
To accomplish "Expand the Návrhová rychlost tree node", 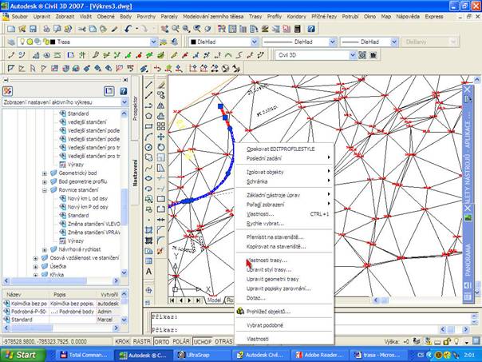I will pyautogui.click(x=45, y=249).
